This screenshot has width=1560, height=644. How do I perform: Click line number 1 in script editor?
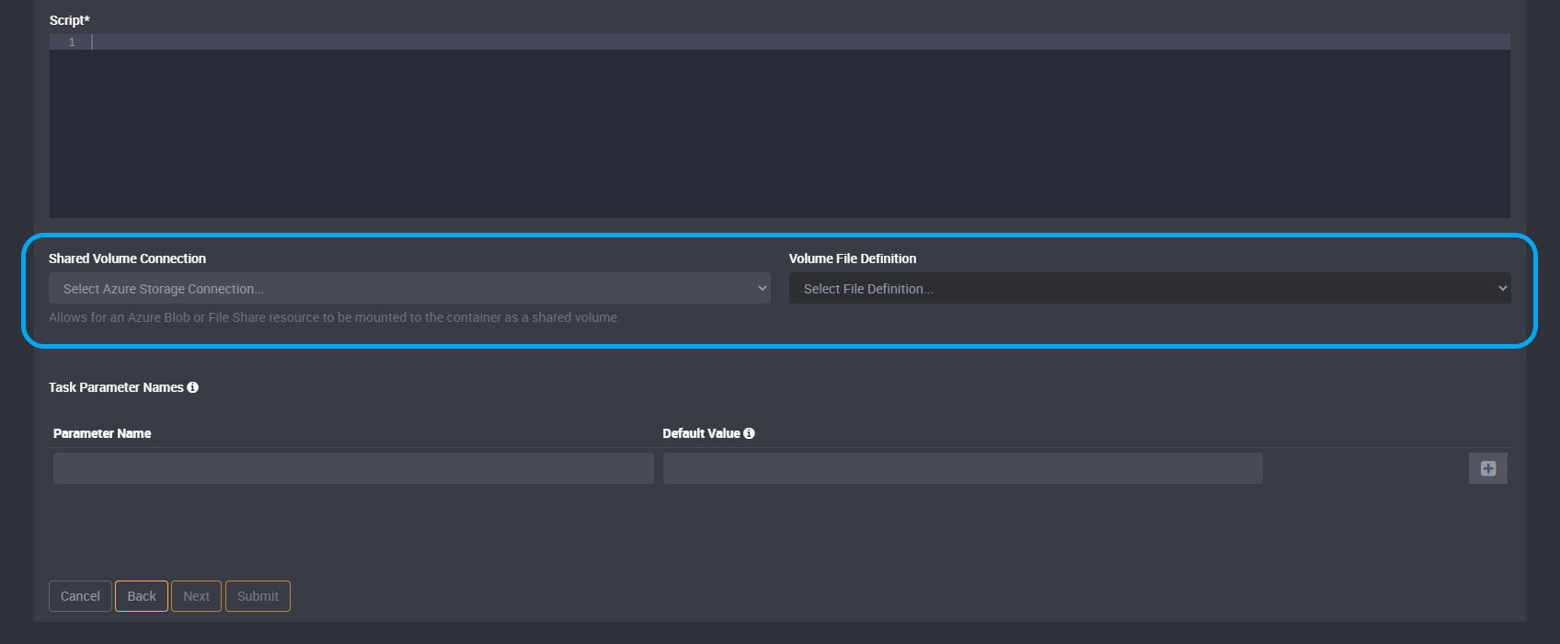72,42
